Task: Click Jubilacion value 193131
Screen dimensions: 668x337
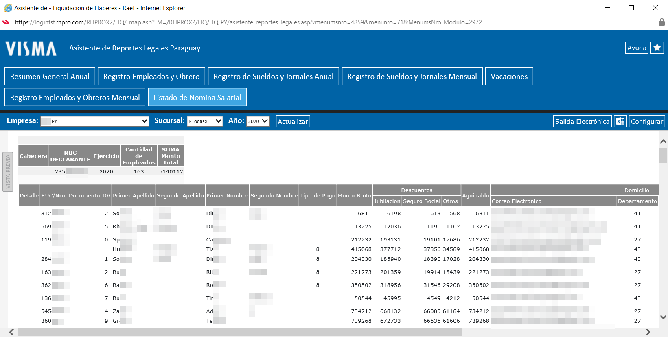Action: [x=390, y=239]
